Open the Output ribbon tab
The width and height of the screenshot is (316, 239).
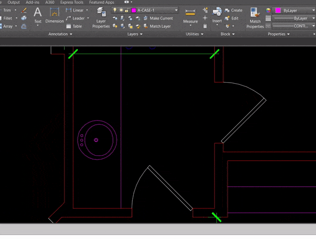click(14, 3)
